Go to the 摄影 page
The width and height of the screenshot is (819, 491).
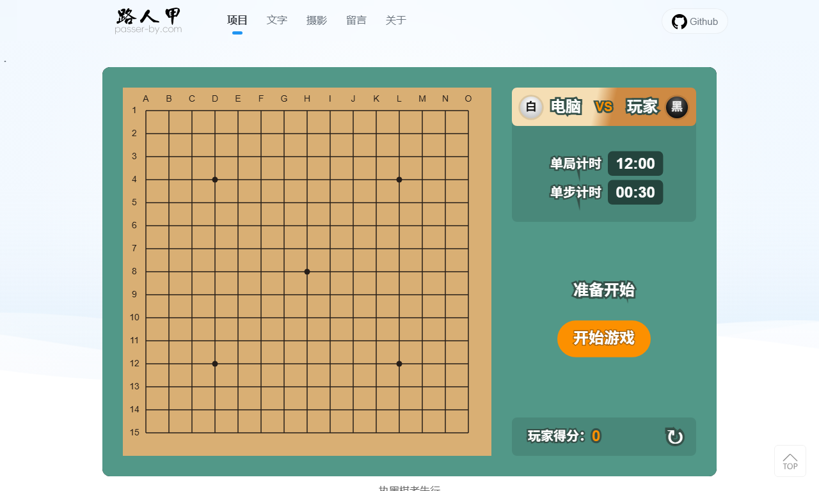[317, 20]
